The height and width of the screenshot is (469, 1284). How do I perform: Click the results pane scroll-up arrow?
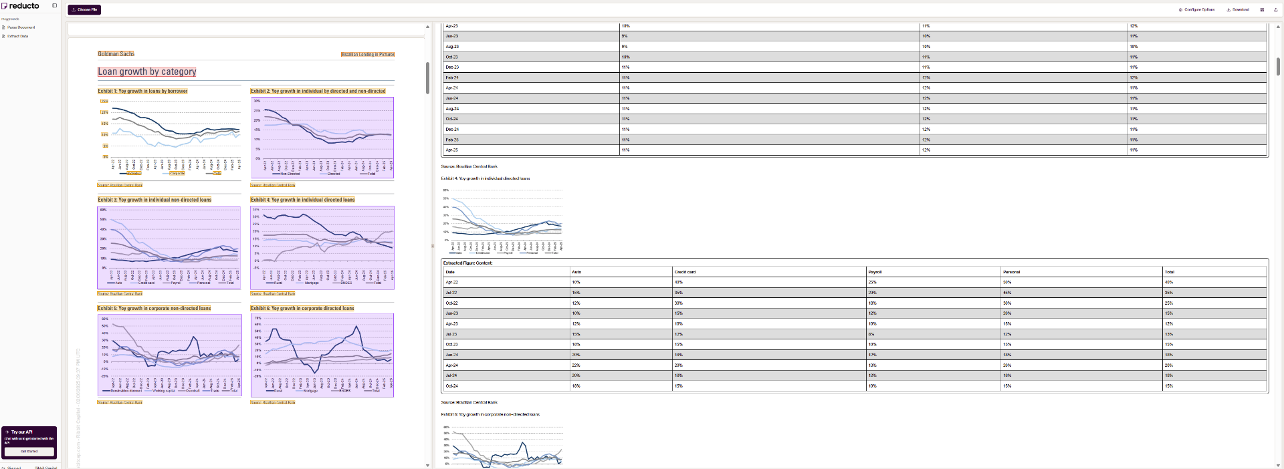1279,27
